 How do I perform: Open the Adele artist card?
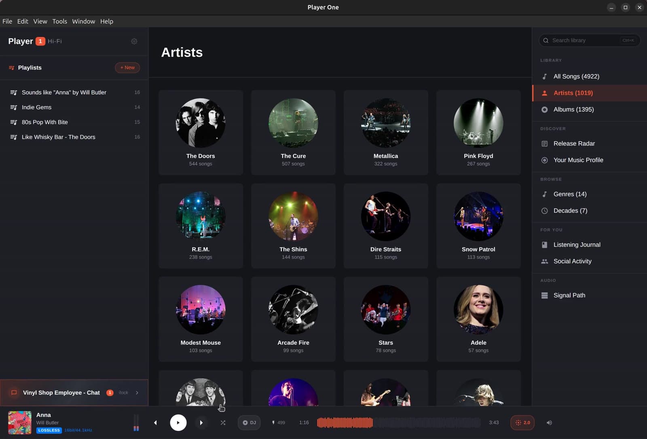tap(478, 319)
